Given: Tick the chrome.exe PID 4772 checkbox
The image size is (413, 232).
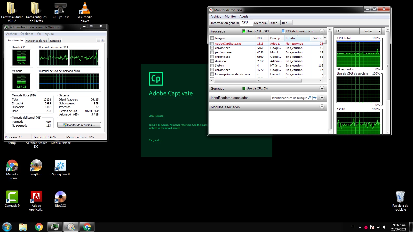Looking at the screenshot, I should pyautogui.click(x=212, y=70).
